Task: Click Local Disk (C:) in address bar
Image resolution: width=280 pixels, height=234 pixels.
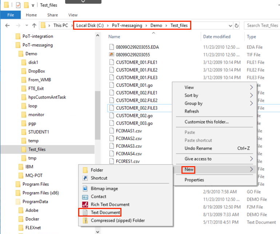Action: tap(90, 25)
